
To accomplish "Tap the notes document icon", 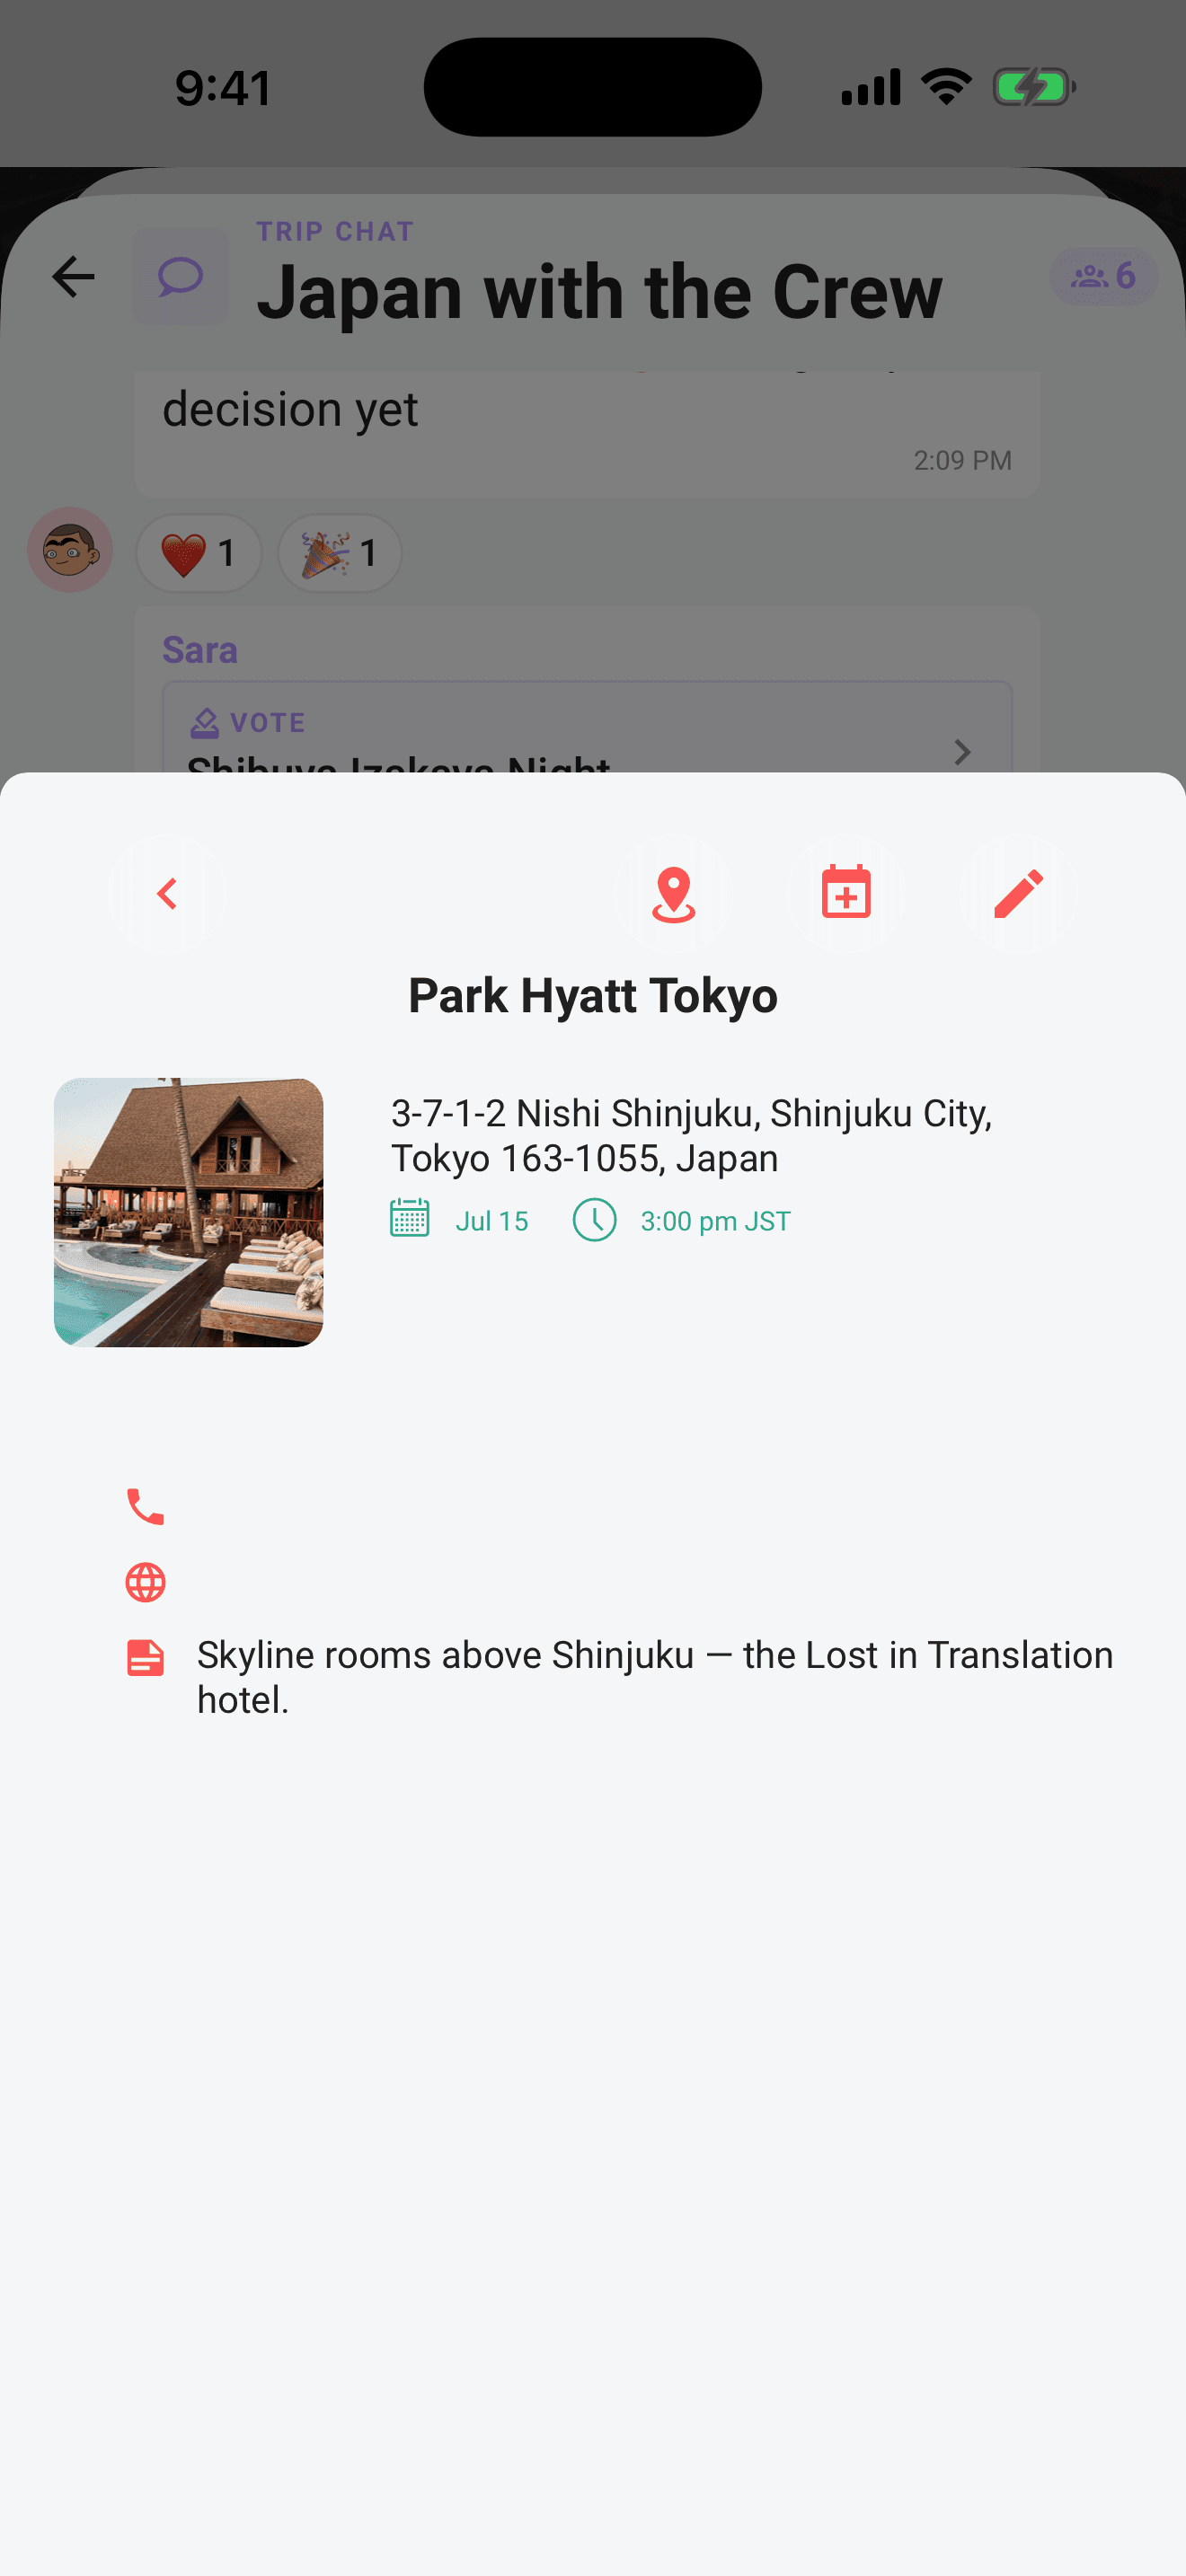I will click(x=145, y=1658).
